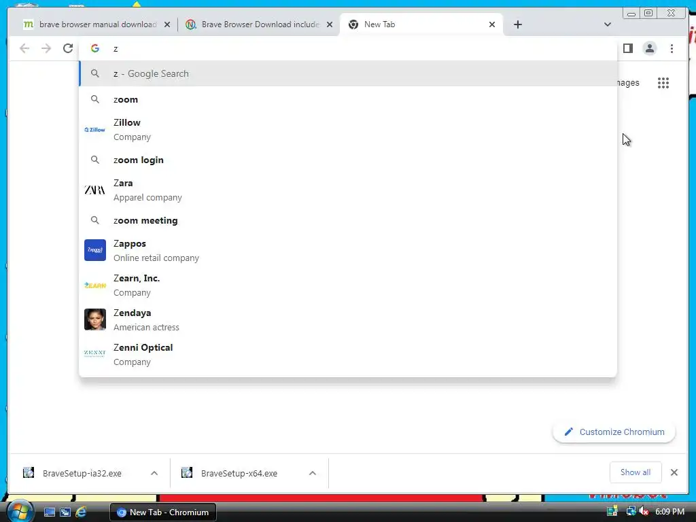The image size is (696, 522).
Task: Close the downloads bar
Action: [x=674, y=472]
